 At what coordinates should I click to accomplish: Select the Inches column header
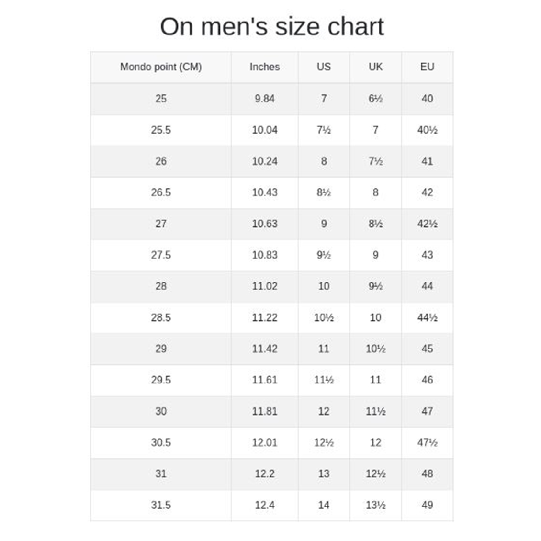(x=264, y=67)
